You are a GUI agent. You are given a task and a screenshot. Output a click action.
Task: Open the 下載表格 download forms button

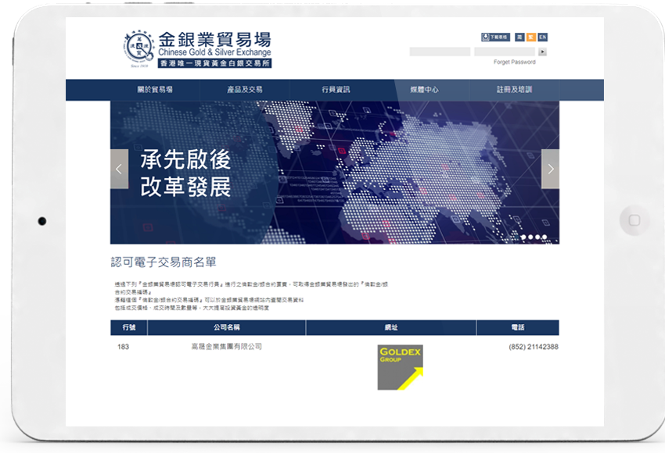(495, 37)
